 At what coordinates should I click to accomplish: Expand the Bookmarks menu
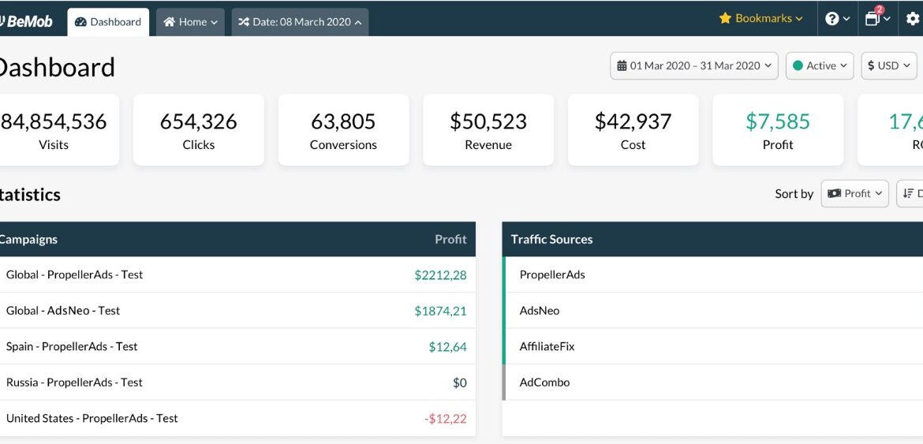point(761,18)
